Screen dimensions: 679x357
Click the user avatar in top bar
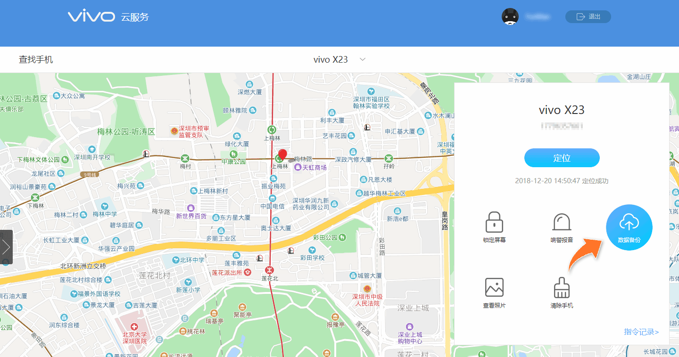click(x=510, y=16)
